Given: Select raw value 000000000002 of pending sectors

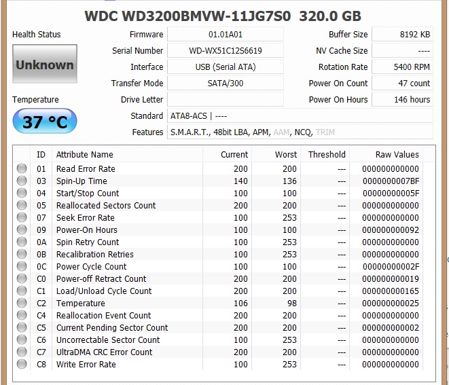Looking at the screenshot, I should pos(391,328).
